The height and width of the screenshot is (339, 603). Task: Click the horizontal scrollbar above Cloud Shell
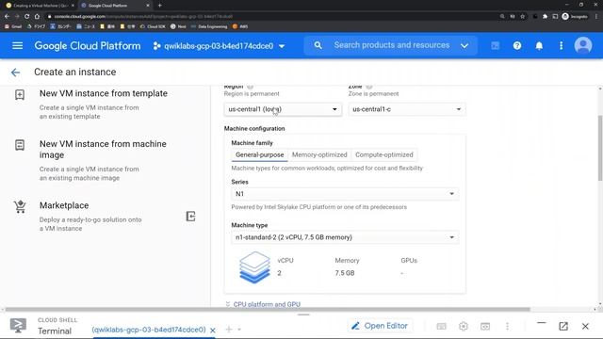pyautogui.click(x=268, y=310)
